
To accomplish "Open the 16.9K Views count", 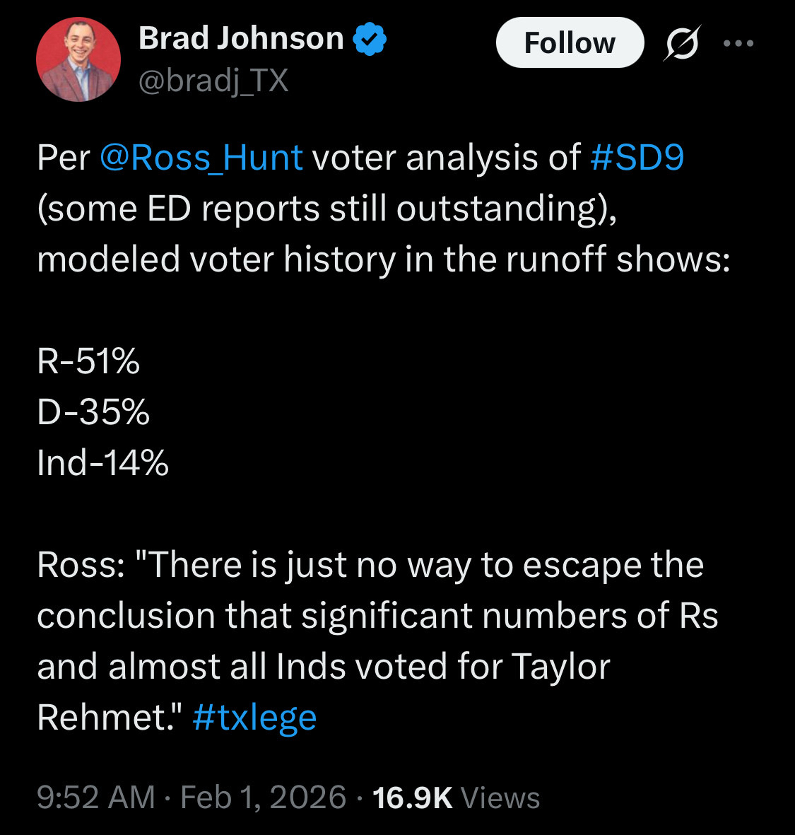I will point(456,798).
